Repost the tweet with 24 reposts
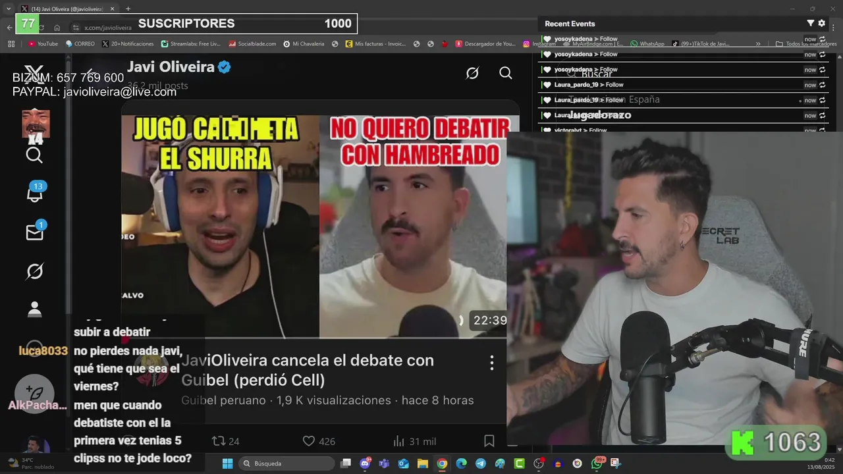This screenshot has width=843, height=474. (225, 441)
